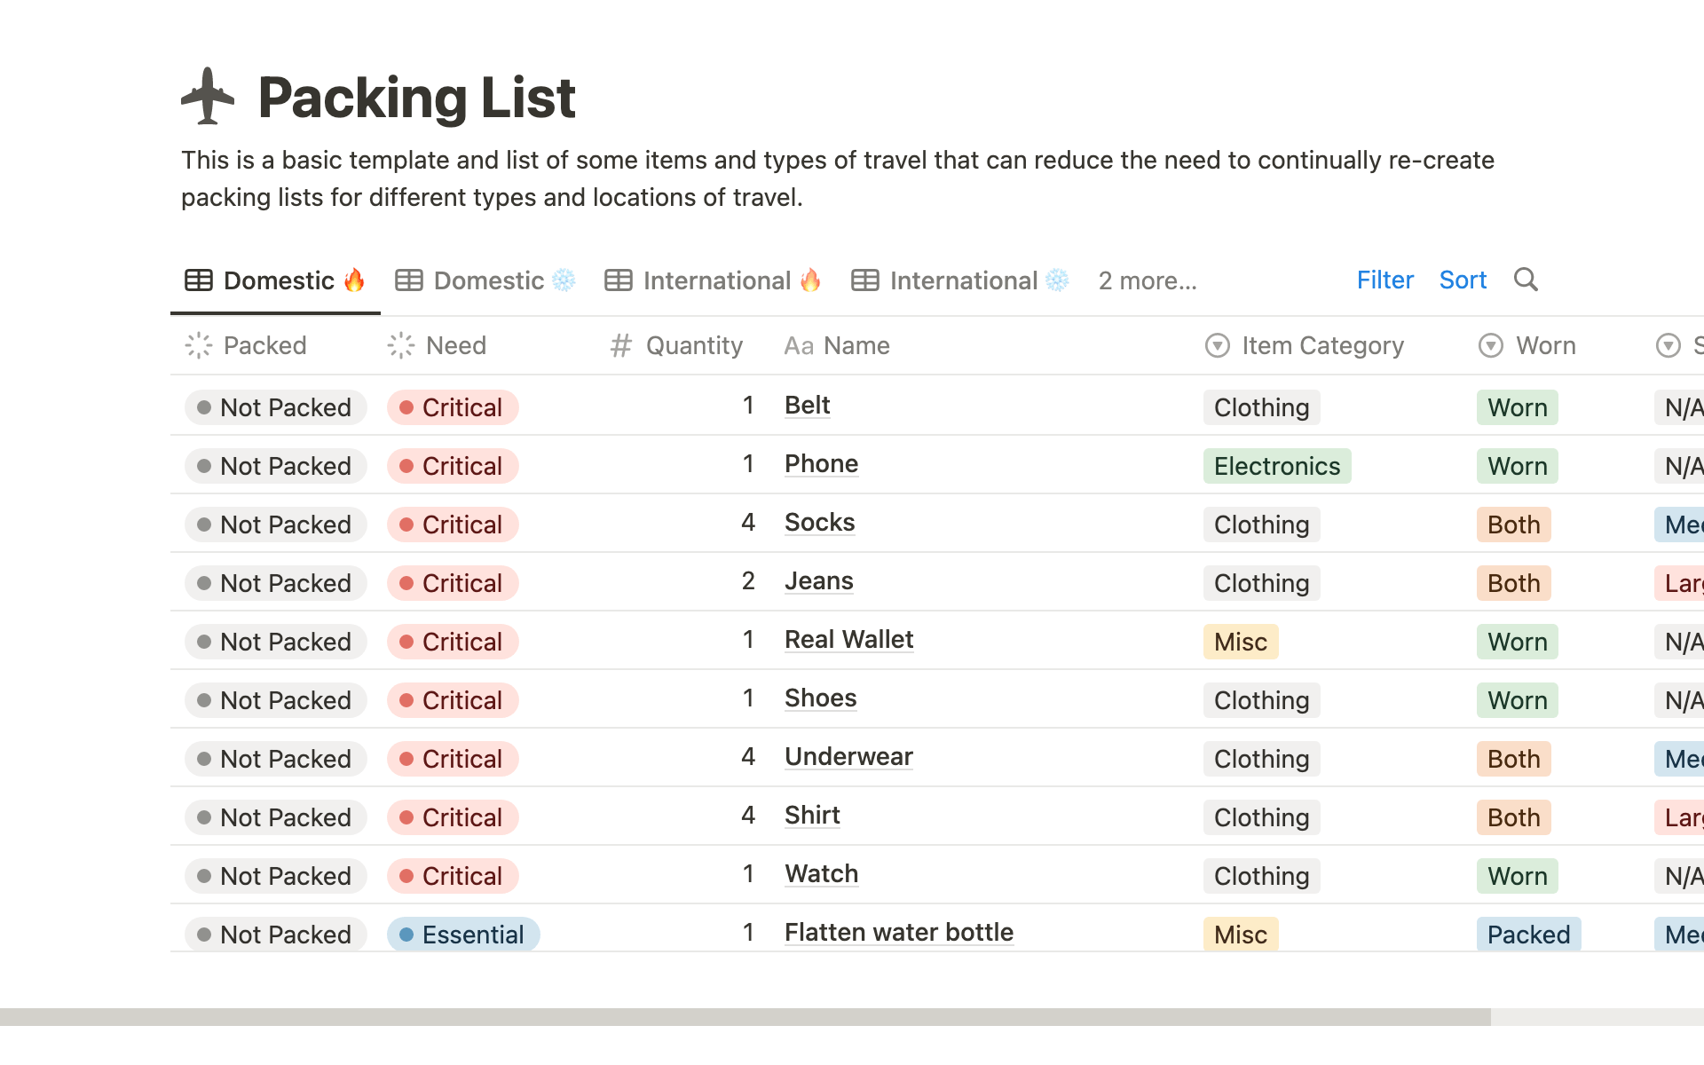Click the Sort button

(1463, 280)
